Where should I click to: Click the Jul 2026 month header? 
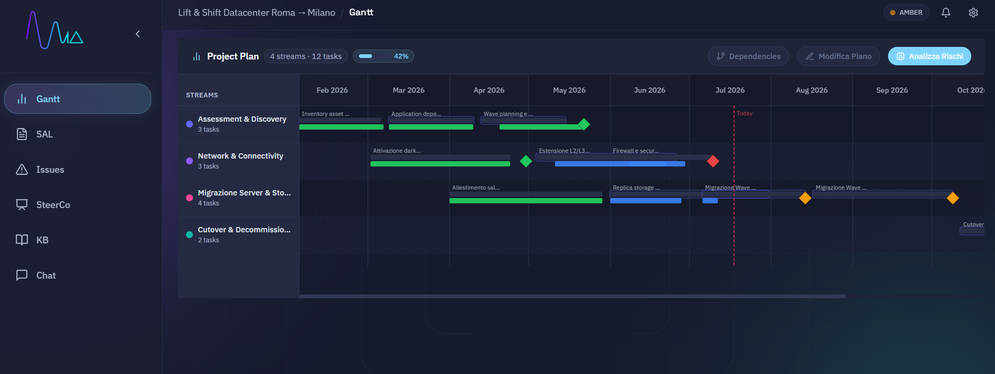(x=730, y=90)
